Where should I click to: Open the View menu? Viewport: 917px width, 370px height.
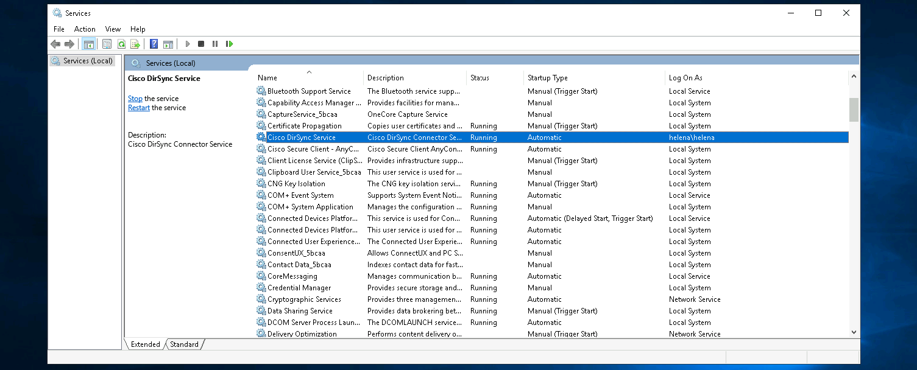(x=113, y=29)
